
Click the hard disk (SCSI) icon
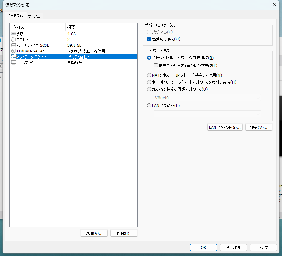click(14, 45)
